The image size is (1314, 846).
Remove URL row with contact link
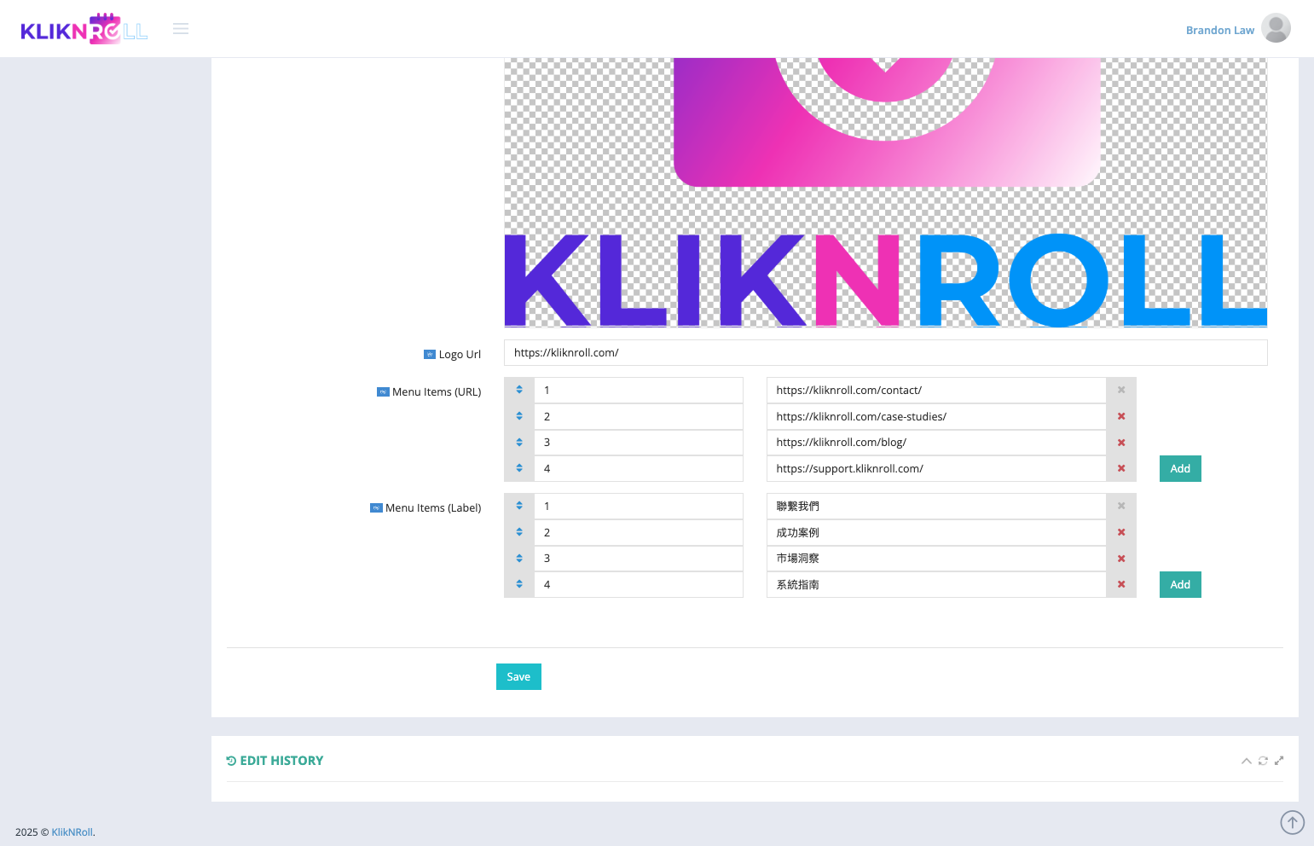pos(1121,390)
